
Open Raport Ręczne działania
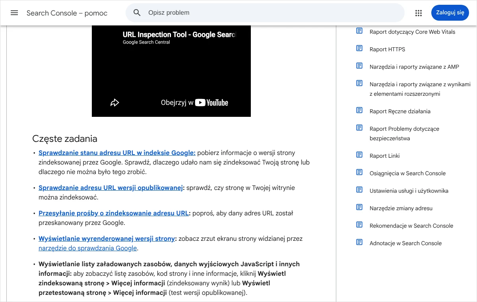(400, 111)
